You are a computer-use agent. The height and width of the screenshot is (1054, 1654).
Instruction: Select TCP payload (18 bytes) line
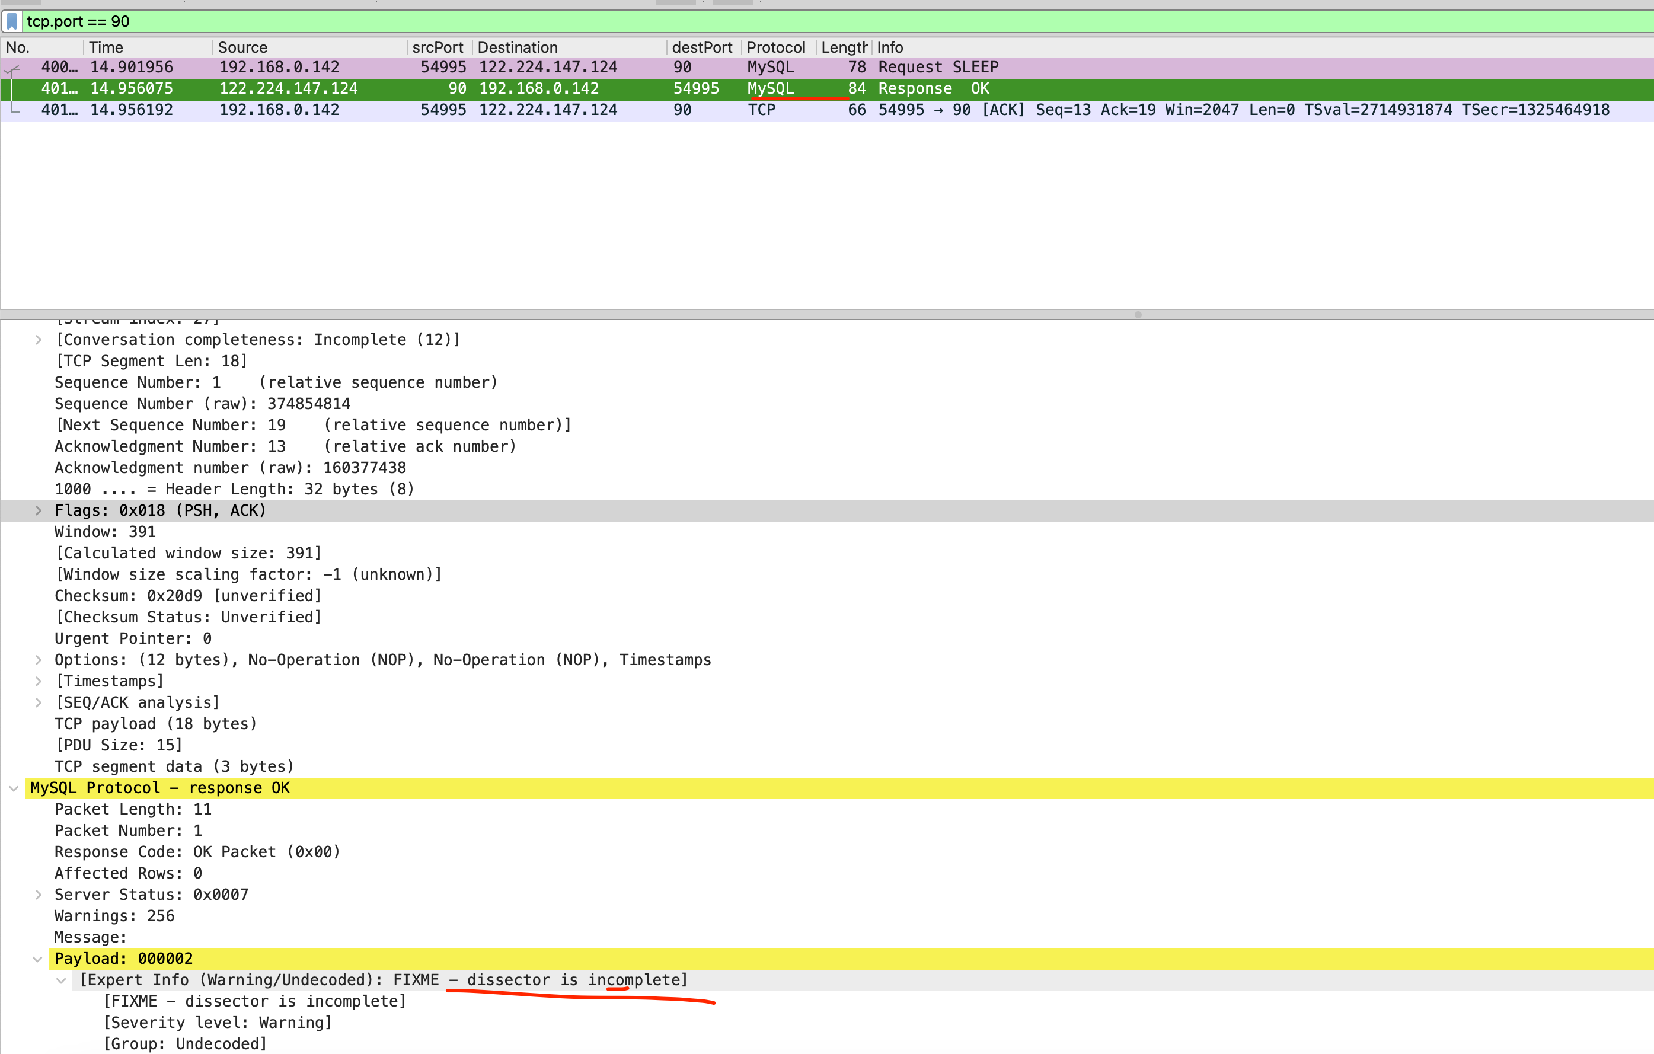click(156, 724)
